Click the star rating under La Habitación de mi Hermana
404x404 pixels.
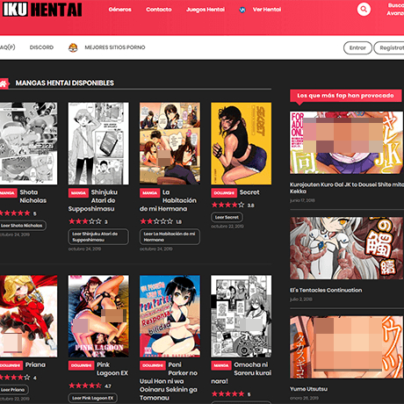coord(156,221)
